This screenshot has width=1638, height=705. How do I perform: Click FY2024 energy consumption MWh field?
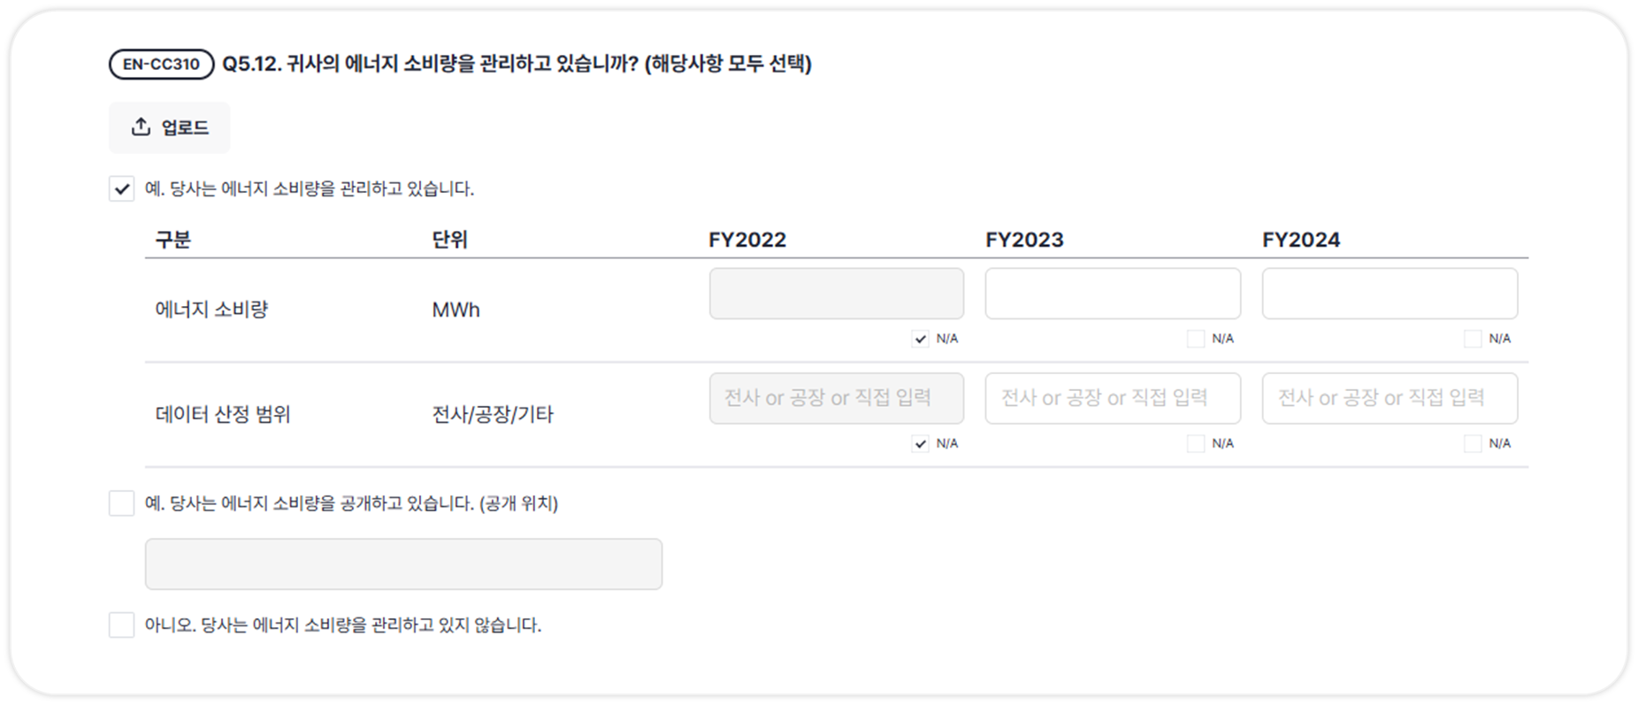(1389, 294)
